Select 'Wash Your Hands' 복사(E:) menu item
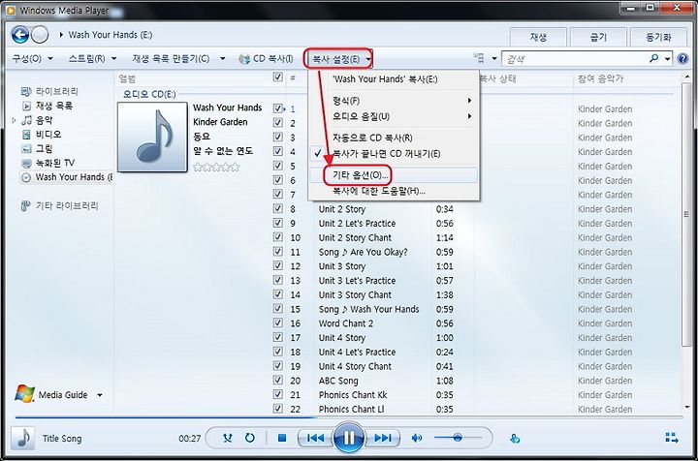 pyautogui.click(x=394, y=79)
